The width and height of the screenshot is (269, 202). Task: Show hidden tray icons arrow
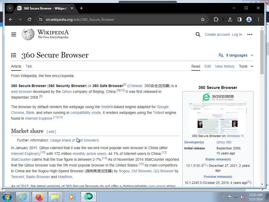click(x=223, y=197)
